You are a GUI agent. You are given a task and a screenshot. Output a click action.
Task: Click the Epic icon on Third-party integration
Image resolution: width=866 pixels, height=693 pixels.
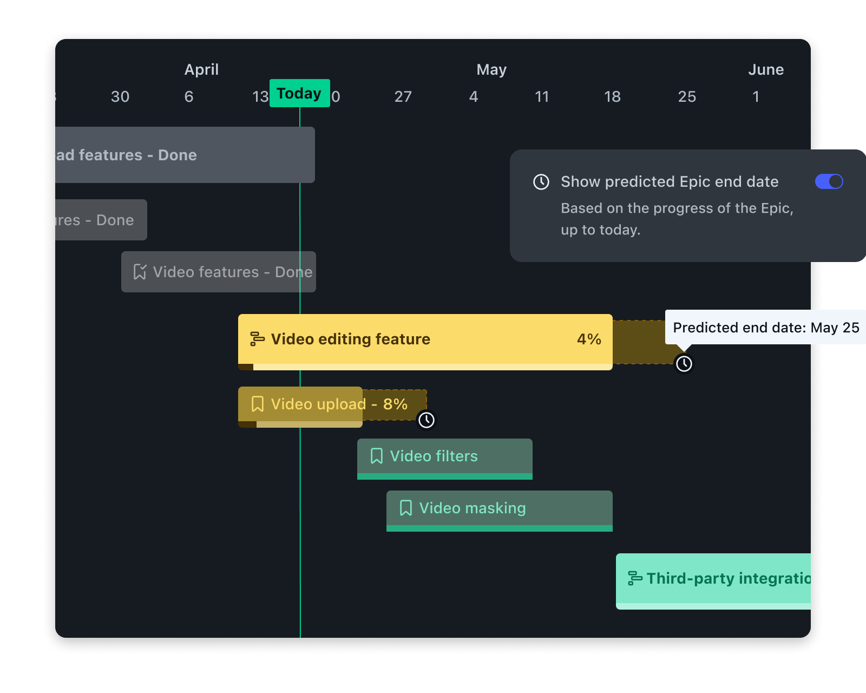click(x=634, y=578)
